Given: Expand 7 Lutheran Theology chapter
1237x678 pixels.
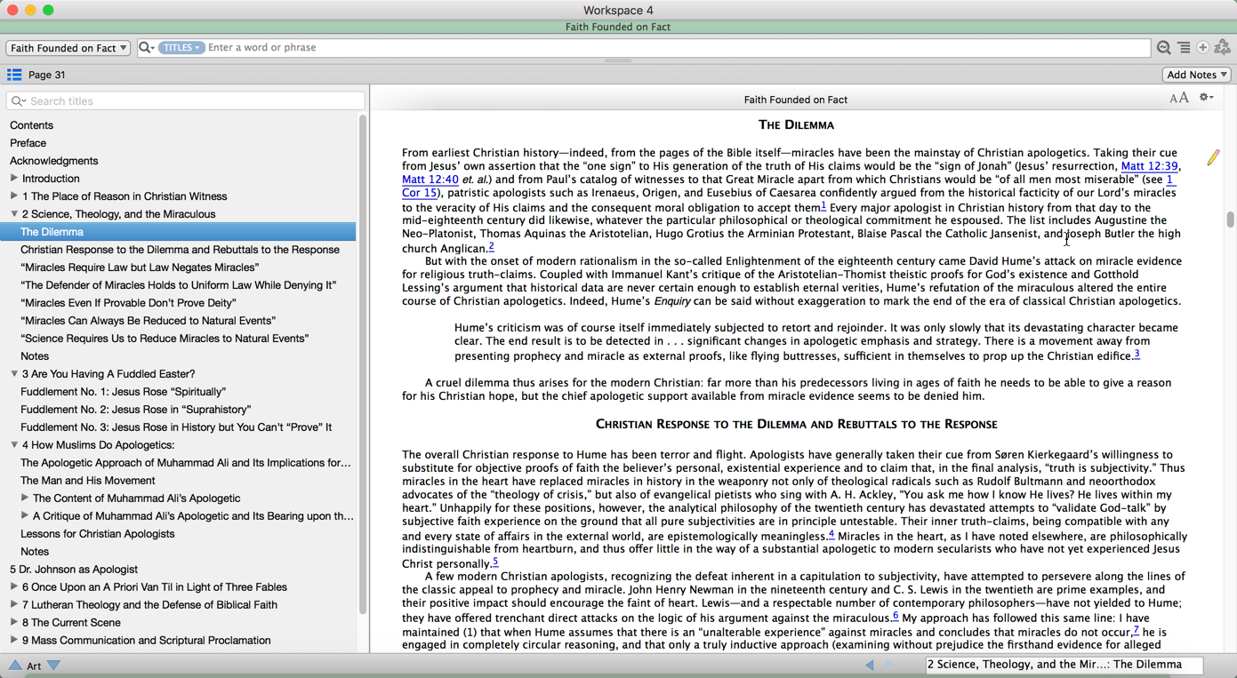Looking at the screenshot, I should pos(14,605).
